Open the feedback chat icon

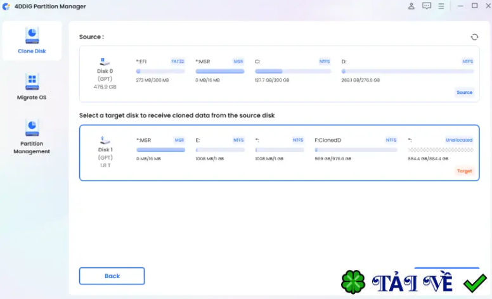click(x=427, y=6)
